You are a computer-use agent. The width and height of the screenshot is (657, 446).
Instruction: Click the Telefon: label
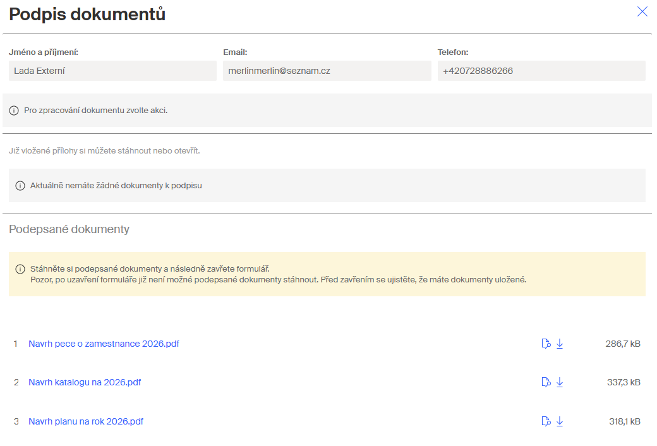pyautogui.click(x=453, y=52)
